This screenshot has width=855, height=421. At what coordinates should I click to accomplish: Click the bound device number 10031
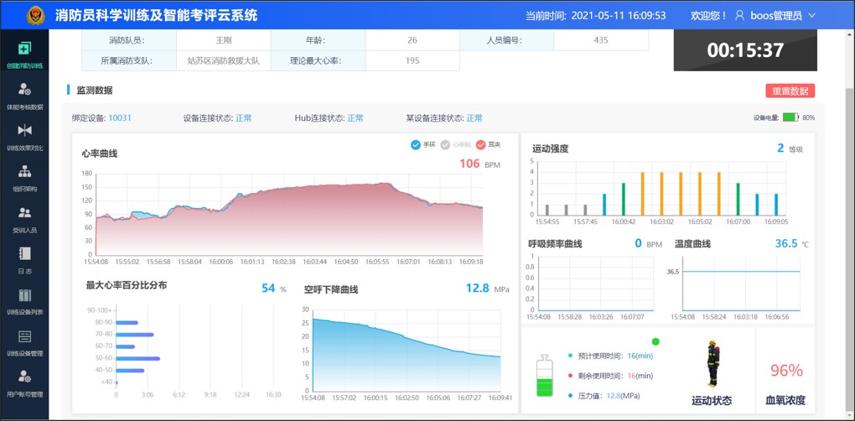(x=120, y=118)
